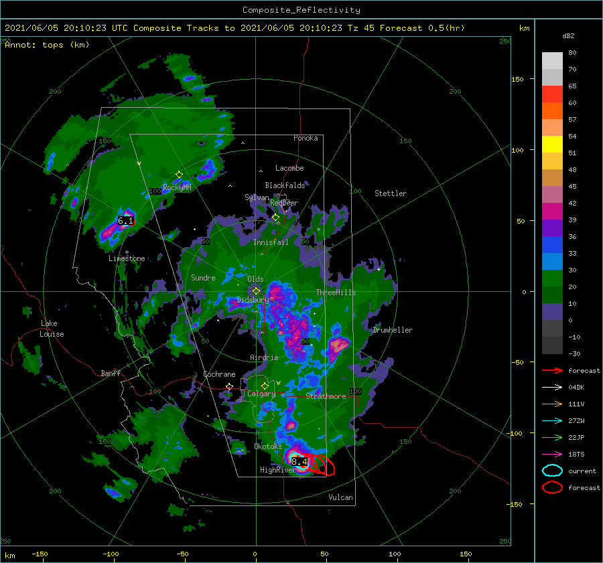
Task: Click the yellow diamond marker at Olds
Action: 256,291
